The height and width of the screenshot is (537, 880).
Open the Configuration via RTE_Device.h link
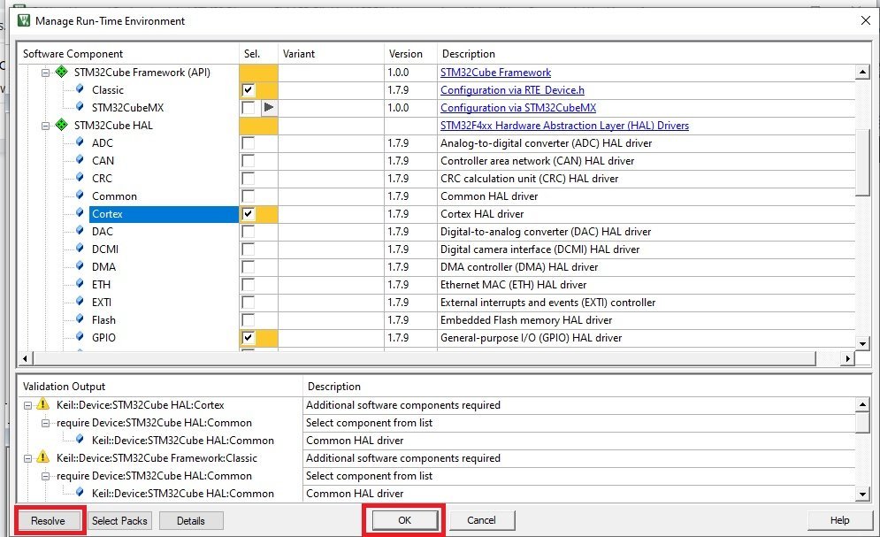(x=512, y=90)
